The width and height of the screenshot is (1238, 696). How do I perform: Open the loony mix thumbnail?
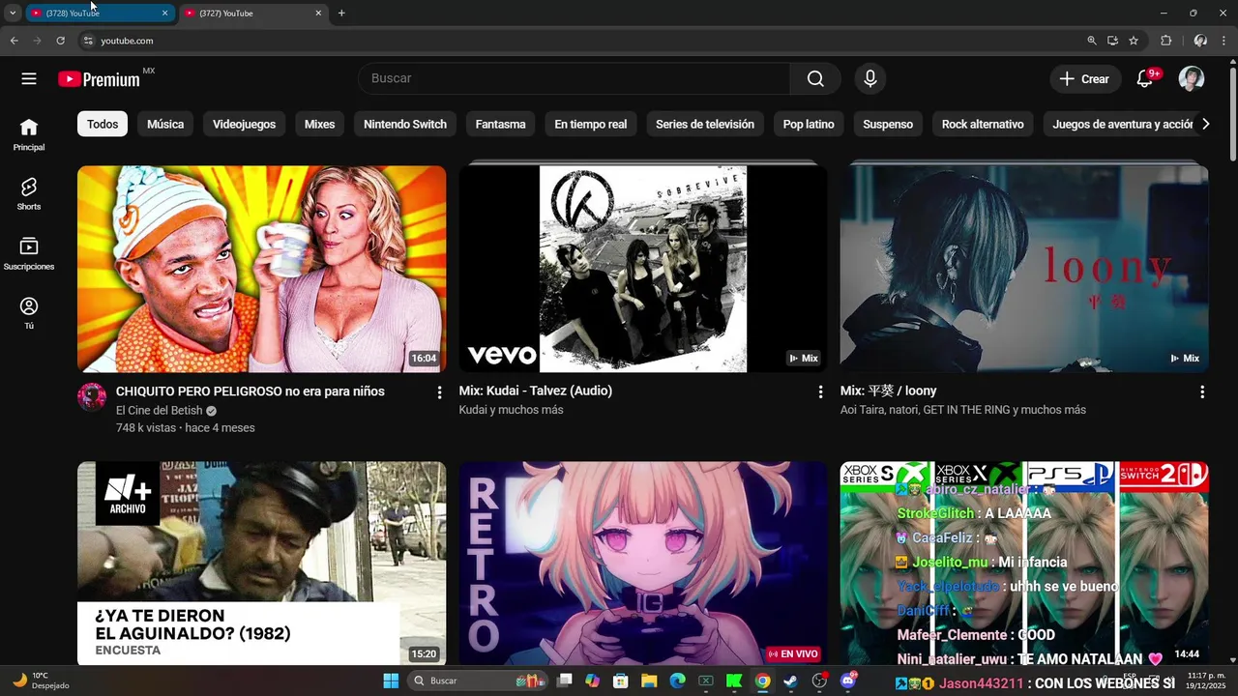click(1024, 269)
